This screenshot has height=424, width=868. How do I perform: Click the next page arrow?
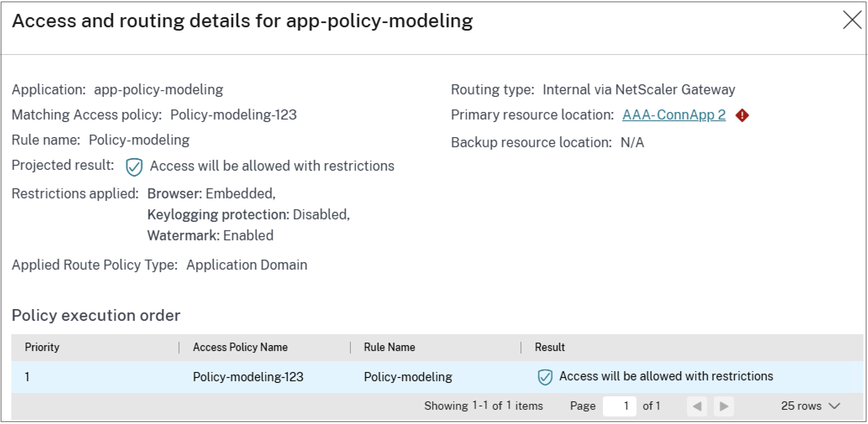click(x=724, y=406)
